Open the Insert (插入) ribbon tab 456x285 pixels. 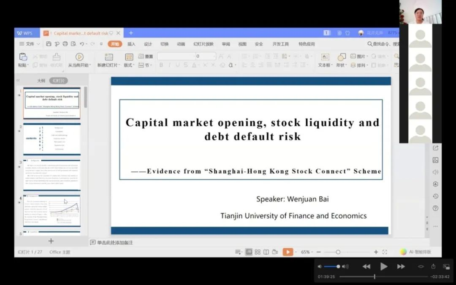[131, 44]
